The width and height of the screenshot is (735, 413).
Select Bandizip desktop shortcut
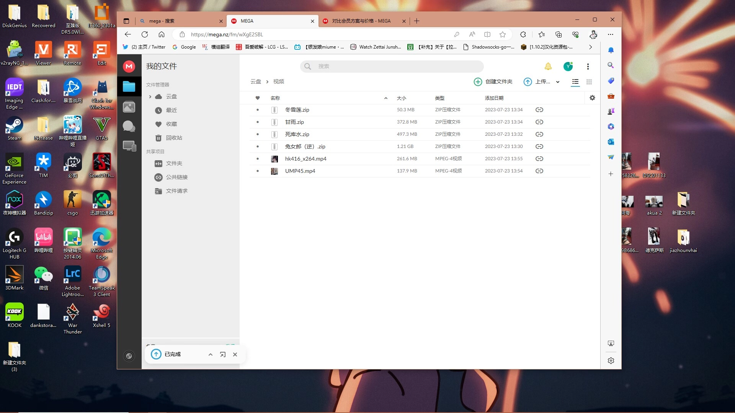44,203
